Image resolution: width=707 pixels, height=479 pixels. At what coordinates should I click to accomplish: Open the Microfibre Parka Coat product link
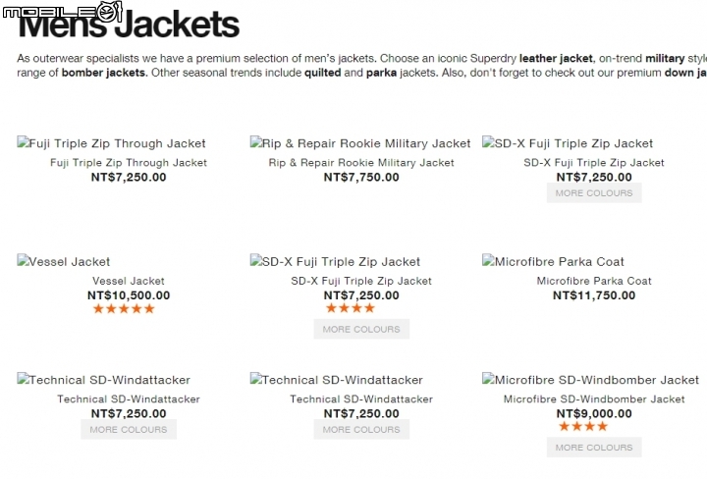click(x=594, y=281)
